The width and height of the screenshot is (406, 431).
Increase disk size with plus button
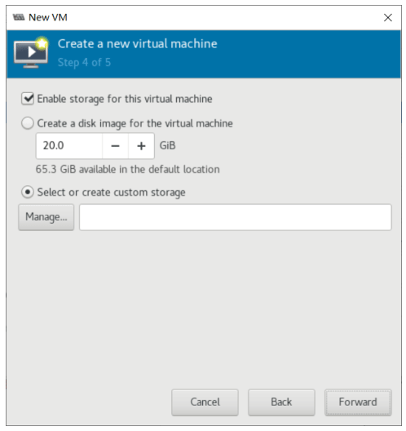(x=141, y=146)
